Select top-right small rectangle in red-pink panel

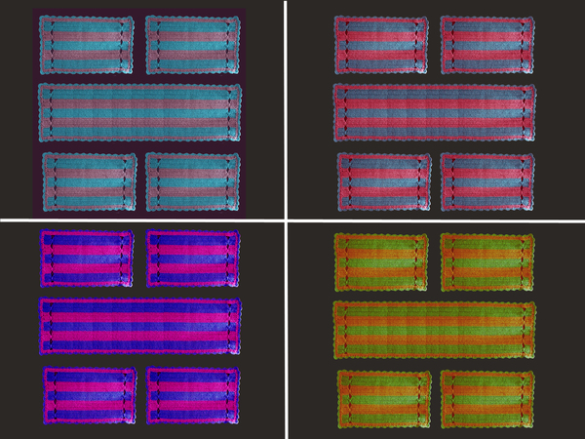487,44
